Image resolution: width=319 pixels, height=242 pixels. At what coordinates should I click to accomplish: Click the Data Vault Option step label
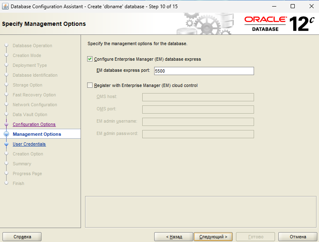pos(30,114)
